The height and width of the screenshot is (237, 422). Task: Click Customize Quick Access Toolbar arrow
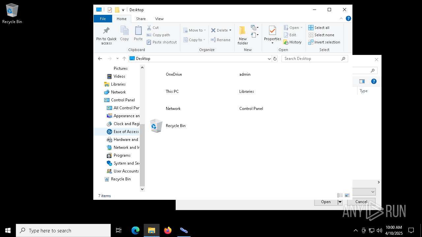pyautogui.click(x=123, y=10)
